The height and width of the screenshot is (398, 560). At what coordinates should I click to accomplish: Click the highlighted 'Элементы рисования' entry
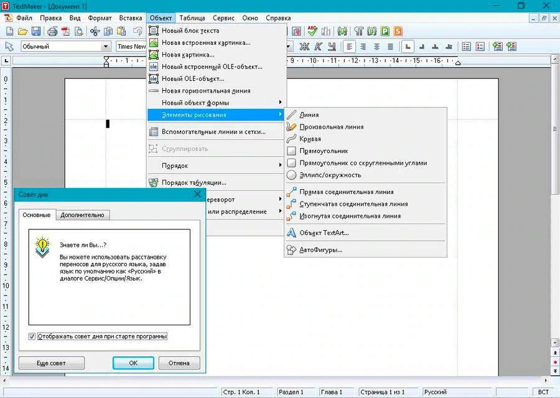coord(215,115)
